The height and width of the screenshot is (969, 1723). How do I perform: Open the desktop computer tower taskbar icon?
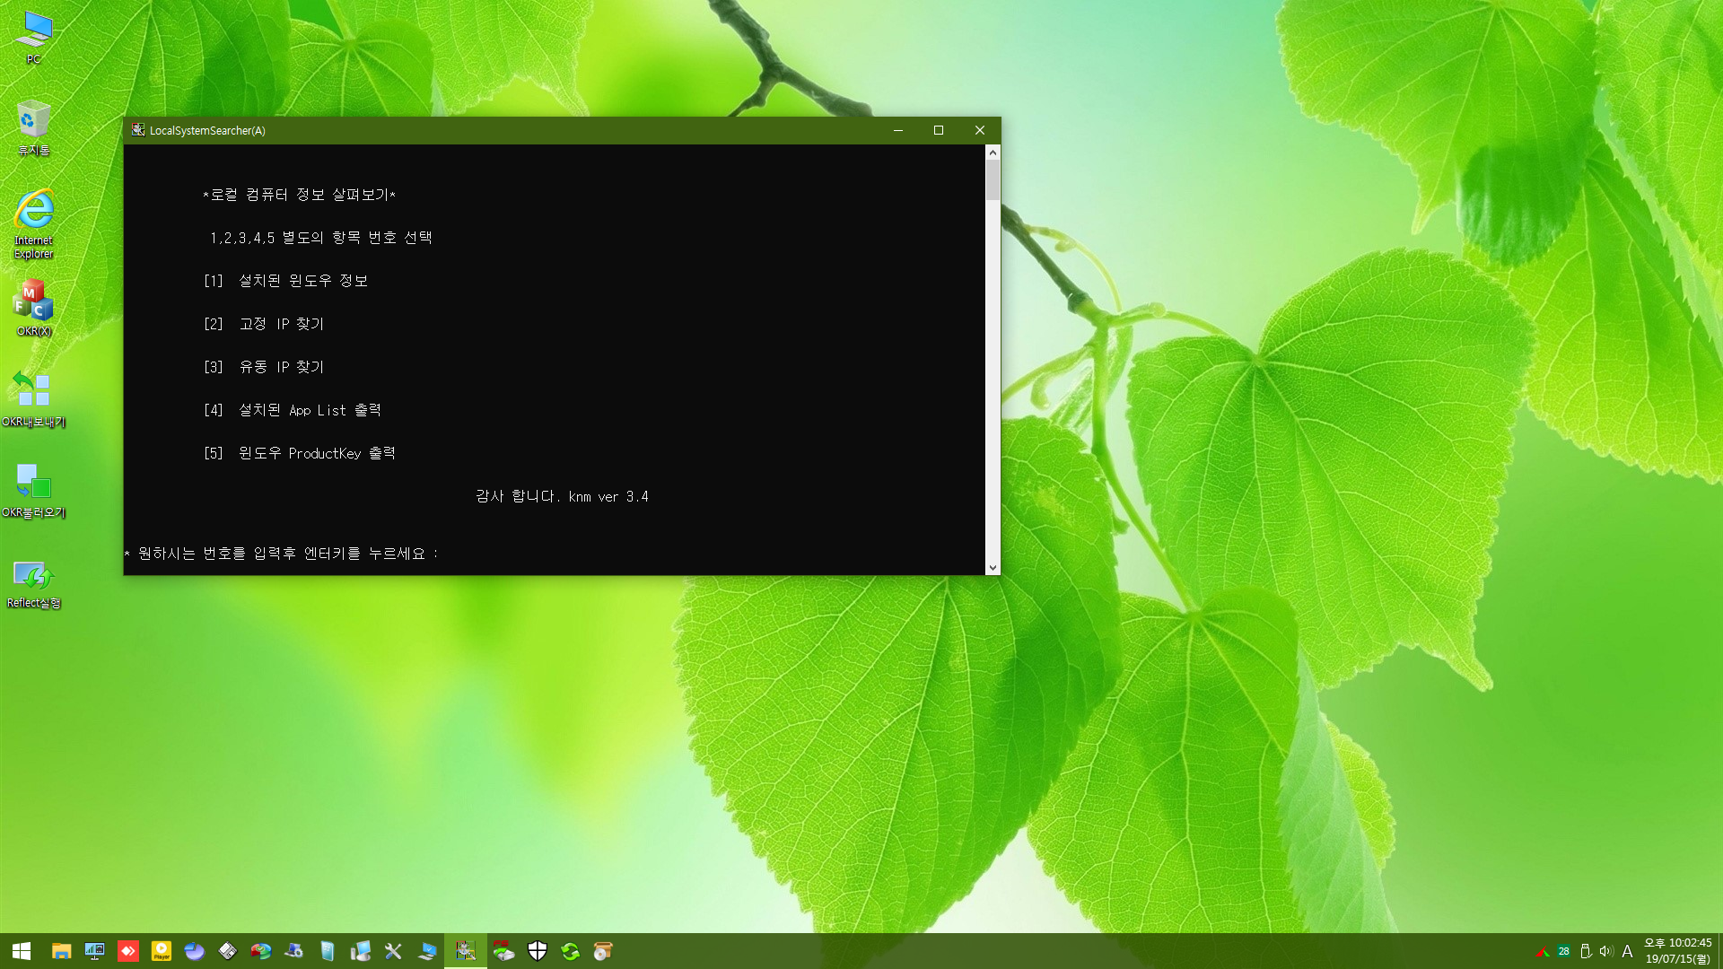tap(360, 951)
